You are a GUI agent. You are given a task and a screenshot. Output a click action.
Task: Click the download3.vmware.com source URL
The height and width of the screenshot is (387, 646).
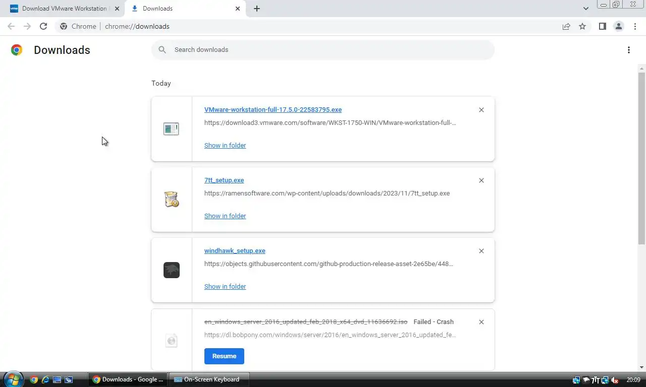(330, 123)
